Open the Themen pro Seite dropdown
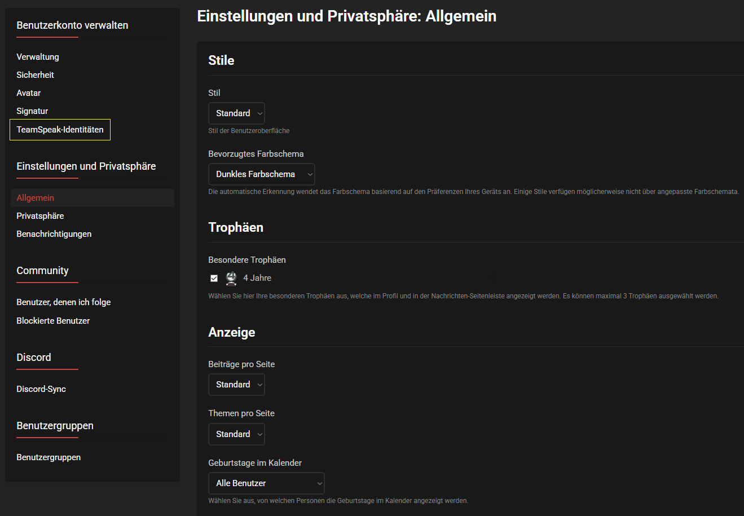Viewport: 744px width, 516px height. [236, 434]
